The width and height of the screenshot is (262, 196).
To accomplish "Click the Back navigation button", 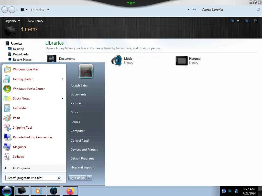I will 5,10.
